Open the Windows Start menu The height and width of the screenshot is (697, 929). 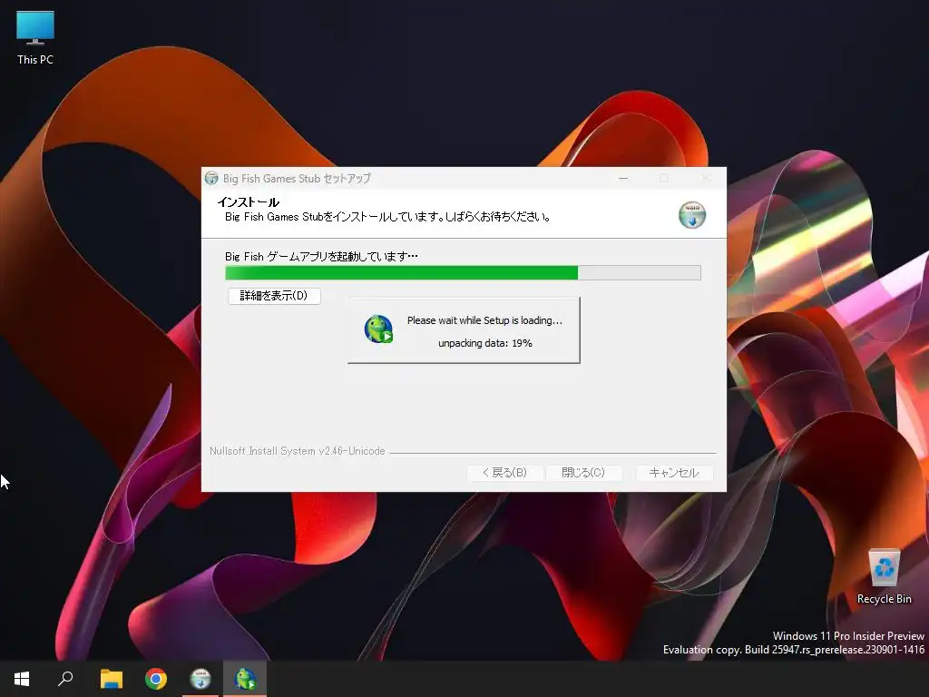(x=22, y=679)
